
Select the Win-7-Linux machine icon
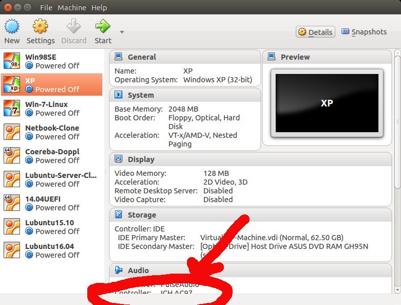click(x=12, y=108)
